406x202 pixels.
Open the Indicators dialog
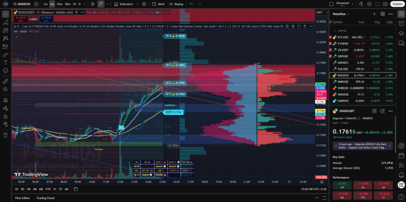tap(124, 4)
